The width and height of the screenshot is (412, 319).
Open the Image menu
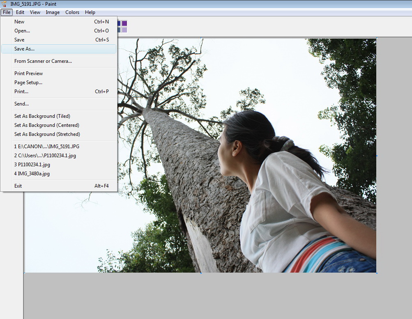point(53,12)
